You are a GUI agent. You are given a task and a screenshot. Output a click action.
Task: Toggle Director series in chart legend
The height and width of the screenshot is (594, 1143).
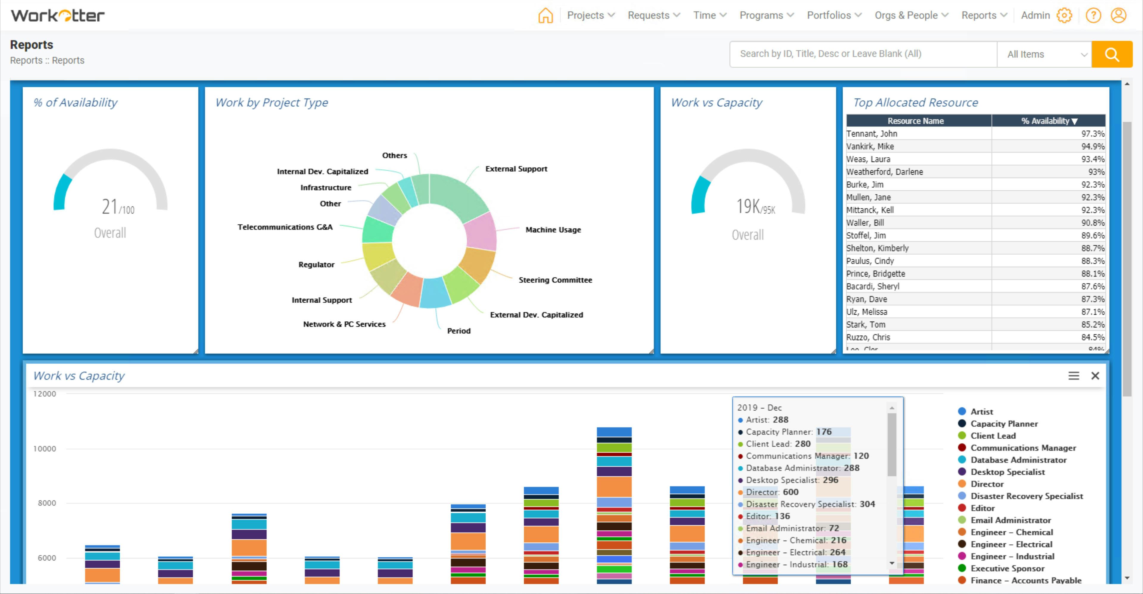tap(986, 484)
